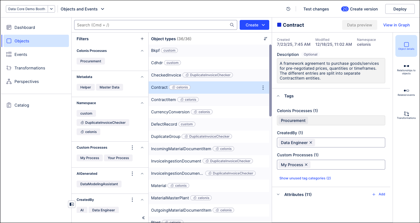420x223 pixels.
Task: Toggle the Procurement filter tag
Action: click(91, 61)
